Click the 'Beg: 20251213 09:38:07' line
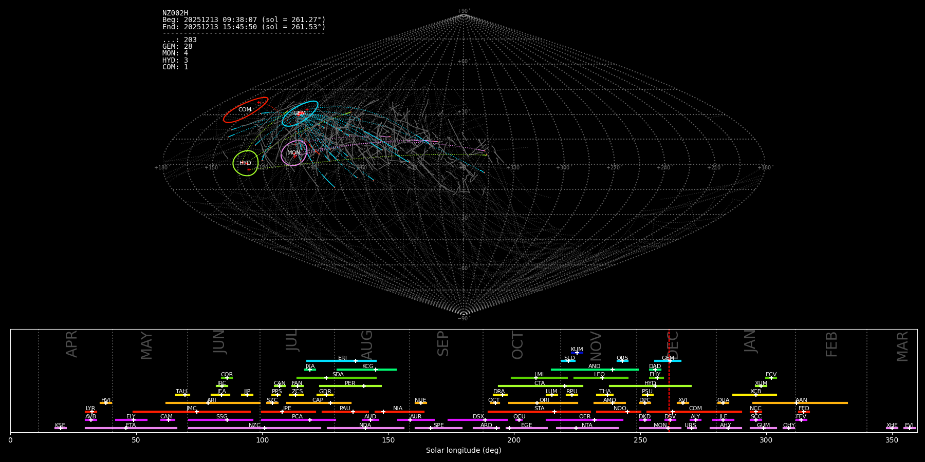This screenshot has width=925, height=462. (x=244, y=20)
